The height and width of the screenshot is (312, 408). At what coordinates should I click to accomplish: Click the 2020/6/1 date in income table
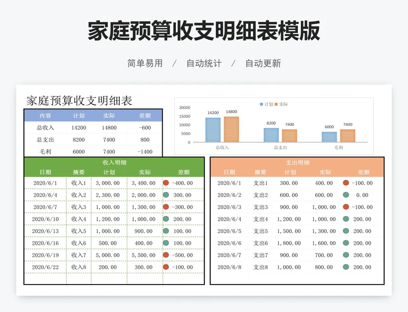45,183
